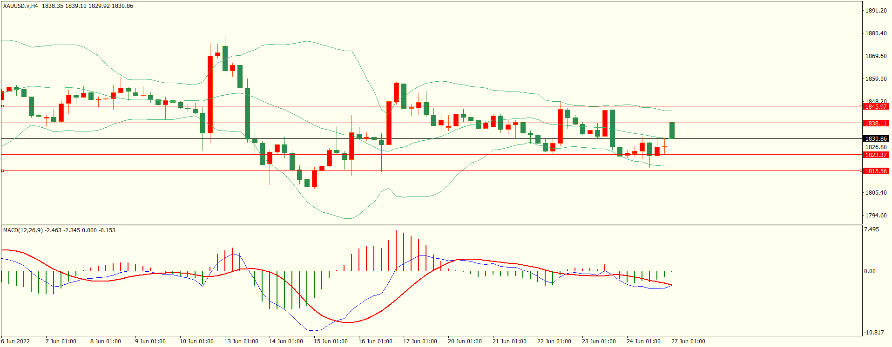Select the 1823.37 red price label
The width and height of the screenshot is (892, 347).
click(x=876, y=155)
